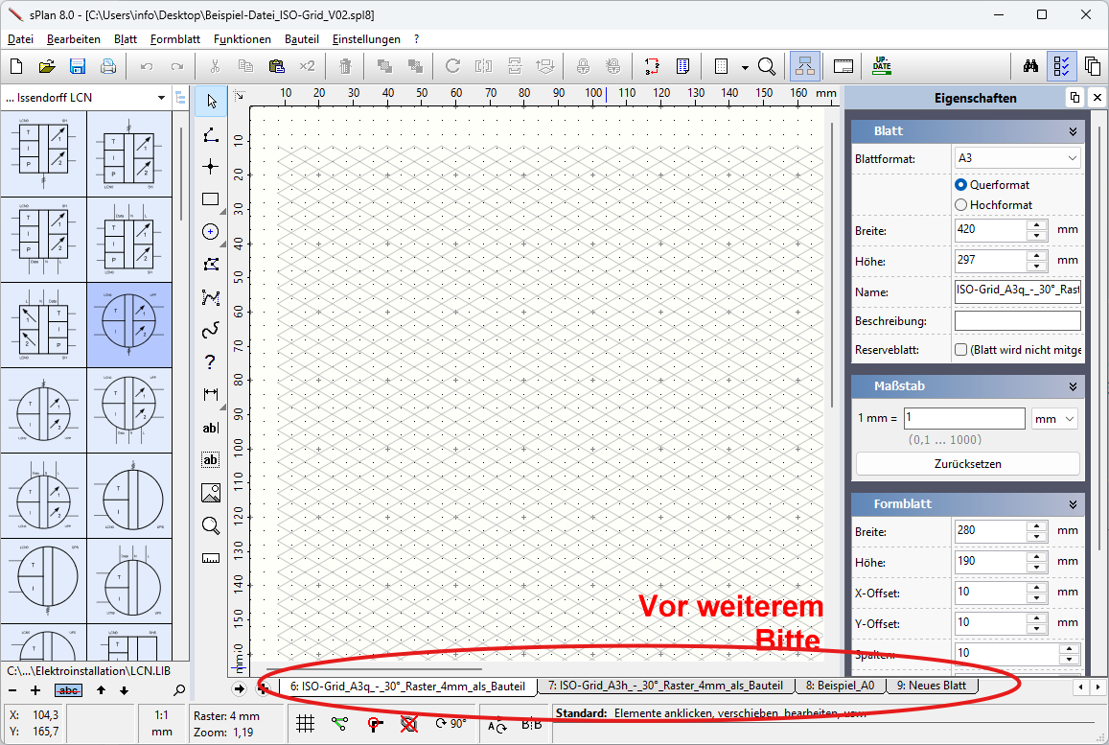Open the zoom magnifier in the top toolbar
This screenshot has width=1109, height=745.
click(767, 66)
